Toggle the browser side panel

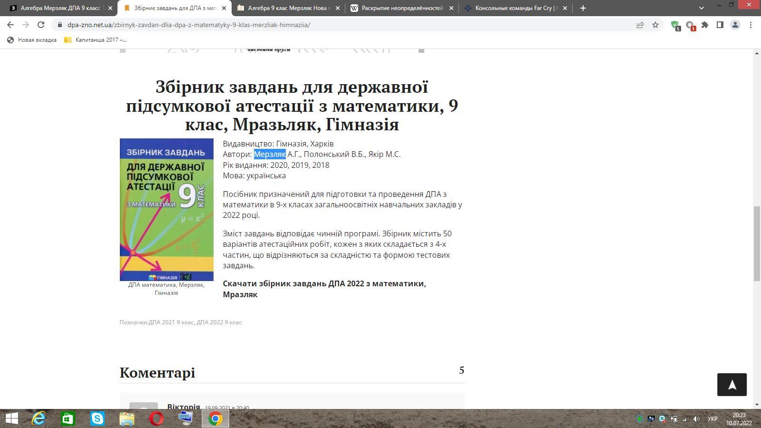pos(720,25)
